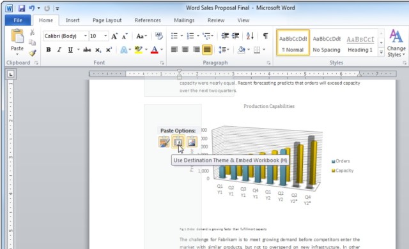Screen dimensions: 409x249
Task: Open the File tab
Action: tap(18, 20)
